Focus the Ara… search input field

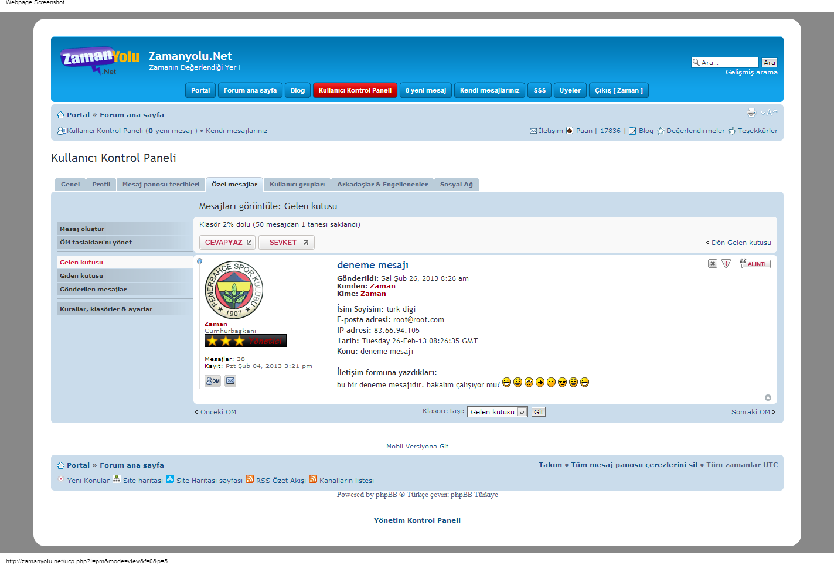(x=725, y=63)
